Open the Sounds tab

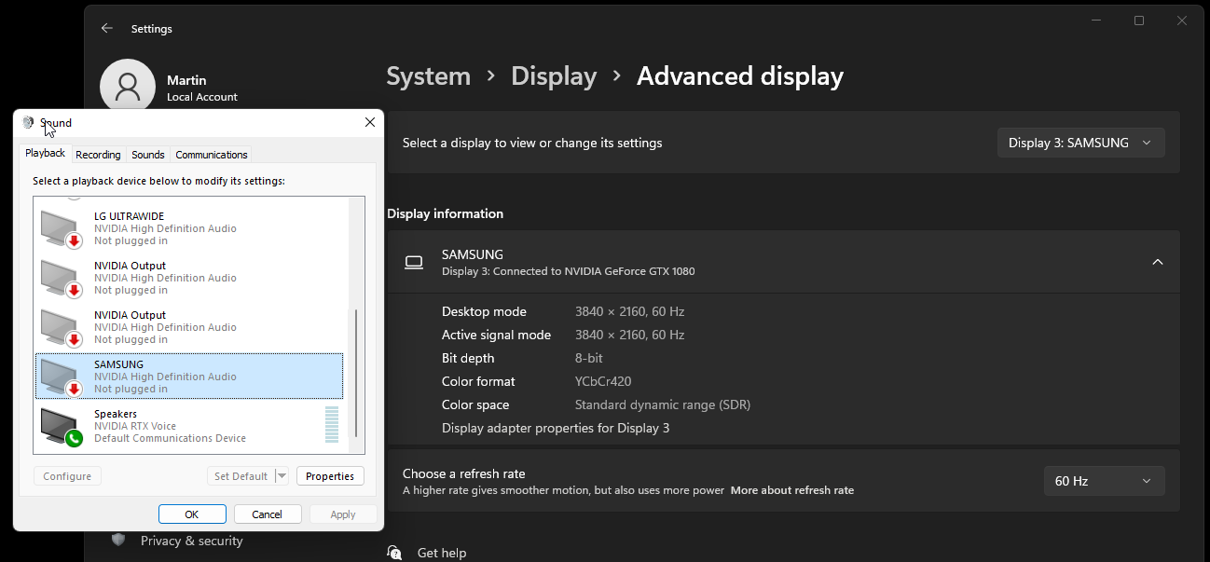tap(148, 155)
